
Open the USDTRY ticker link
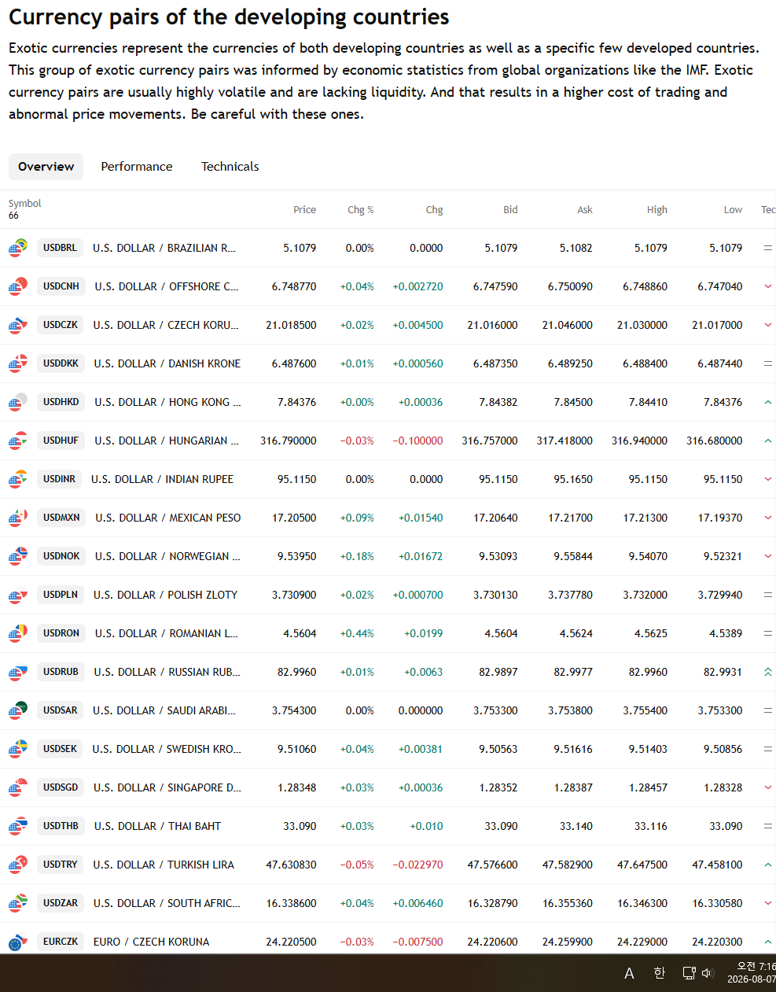coord(61,865)
